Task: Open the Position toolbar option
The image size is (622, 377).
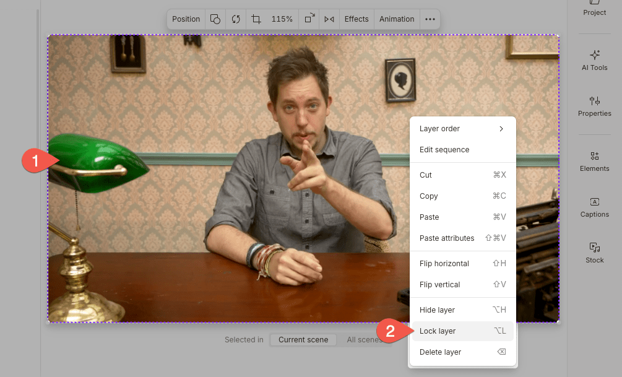Action: click(186, 19)
